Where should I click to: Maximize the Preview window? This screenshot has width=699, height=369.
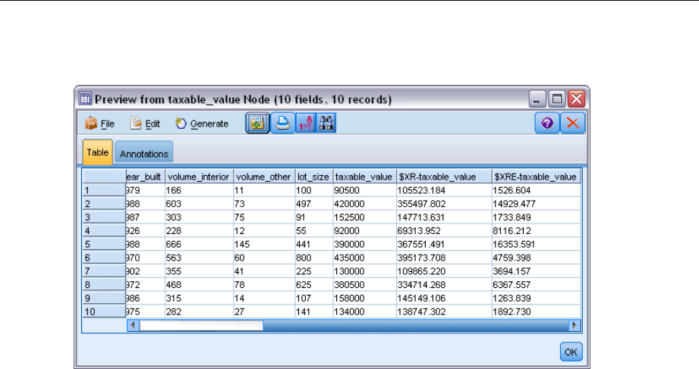pos(557,99)
